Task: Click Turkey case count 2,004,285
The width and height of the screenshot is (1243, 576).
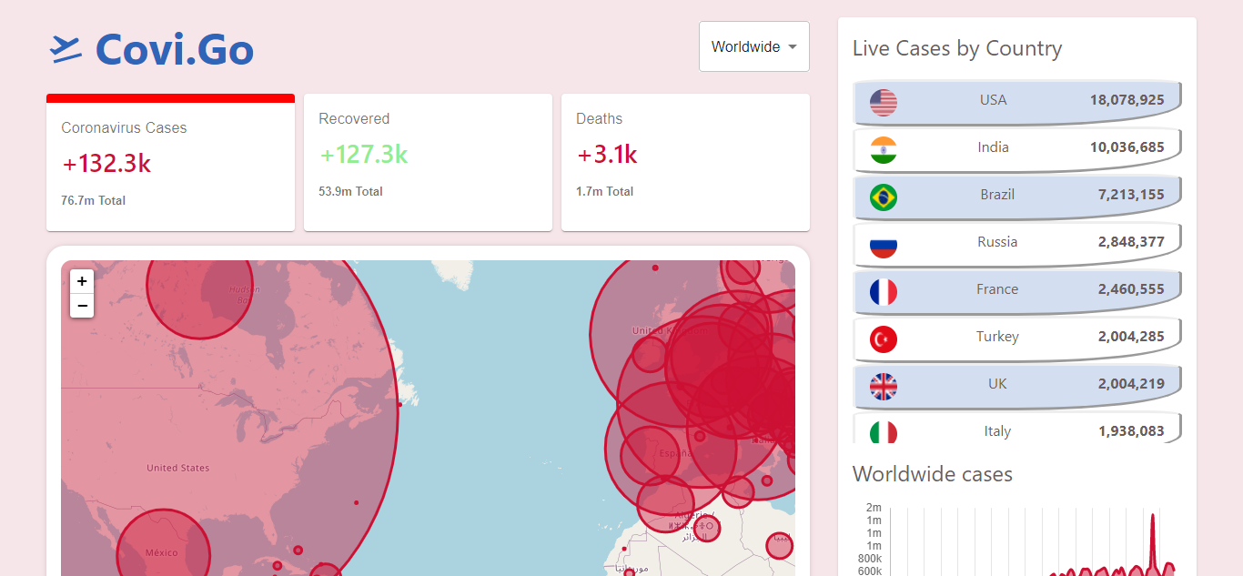Action: pos(1131,336)
